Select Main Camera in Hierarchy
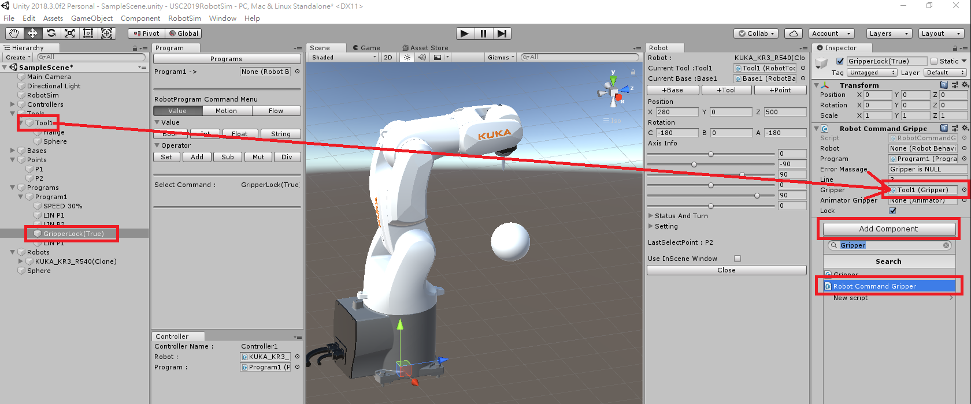 [49, 77]
